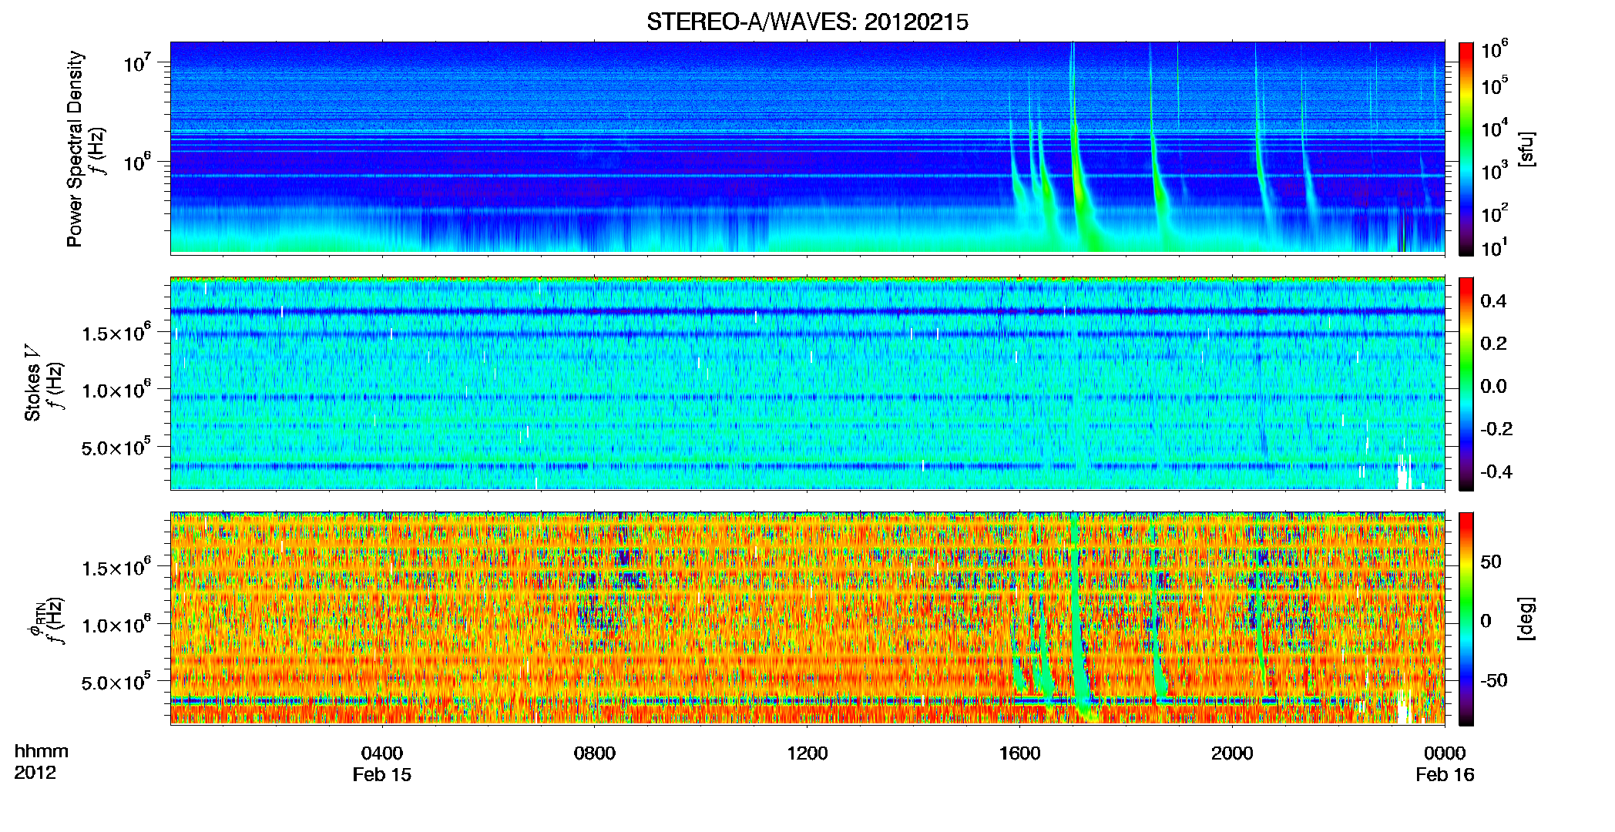This screenshot has height=832, width=1615.
Task: Click the 1200 time axis label
Action: [x=807, y=753]
